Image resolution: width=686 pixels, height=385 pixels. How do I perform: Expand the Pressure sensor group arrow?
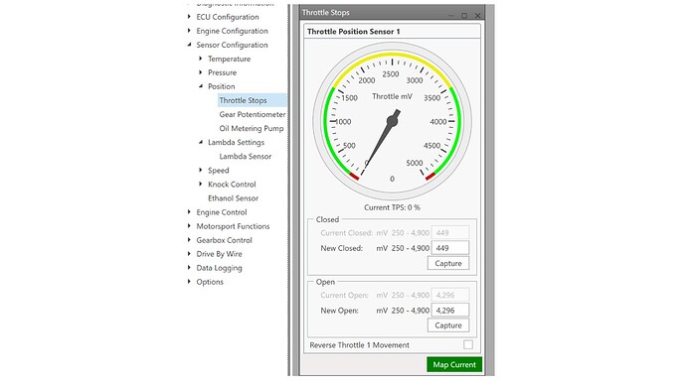pyautogui.click(x=201, y=72)
